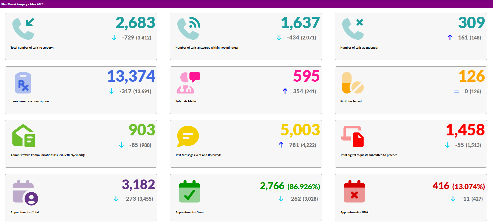Viewport: 493px width, 223px height.
Task: Select the appointments seen value 2,766
Action: 272,186
